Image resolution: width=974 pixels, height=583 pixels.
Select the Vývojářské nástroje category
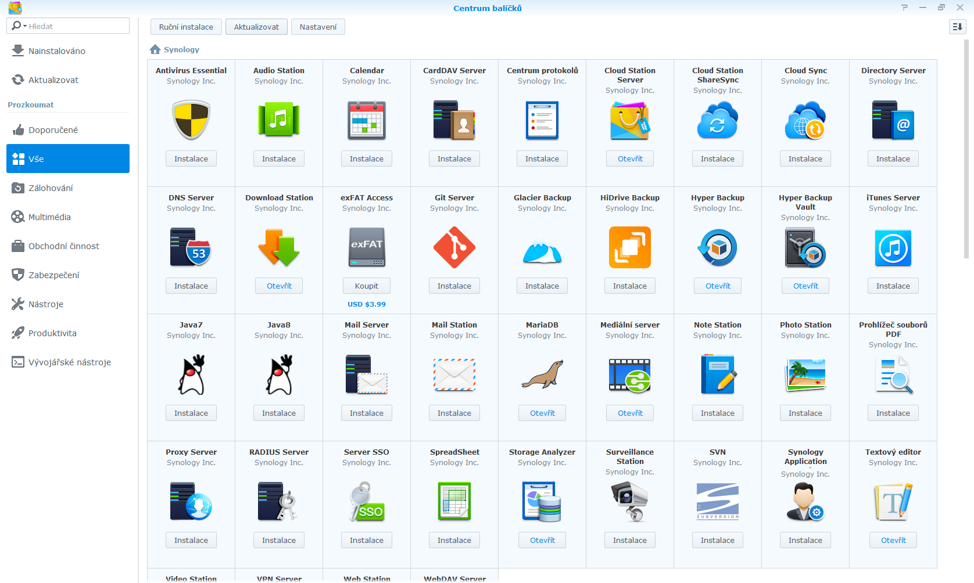[x=68, y=362]
